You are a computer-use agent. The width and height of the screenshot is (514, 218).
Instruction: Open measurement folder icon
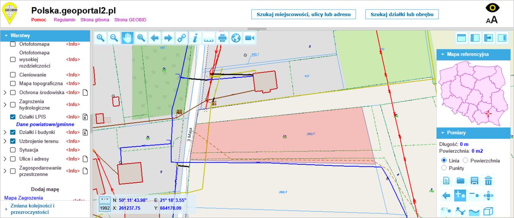[460, 181]
